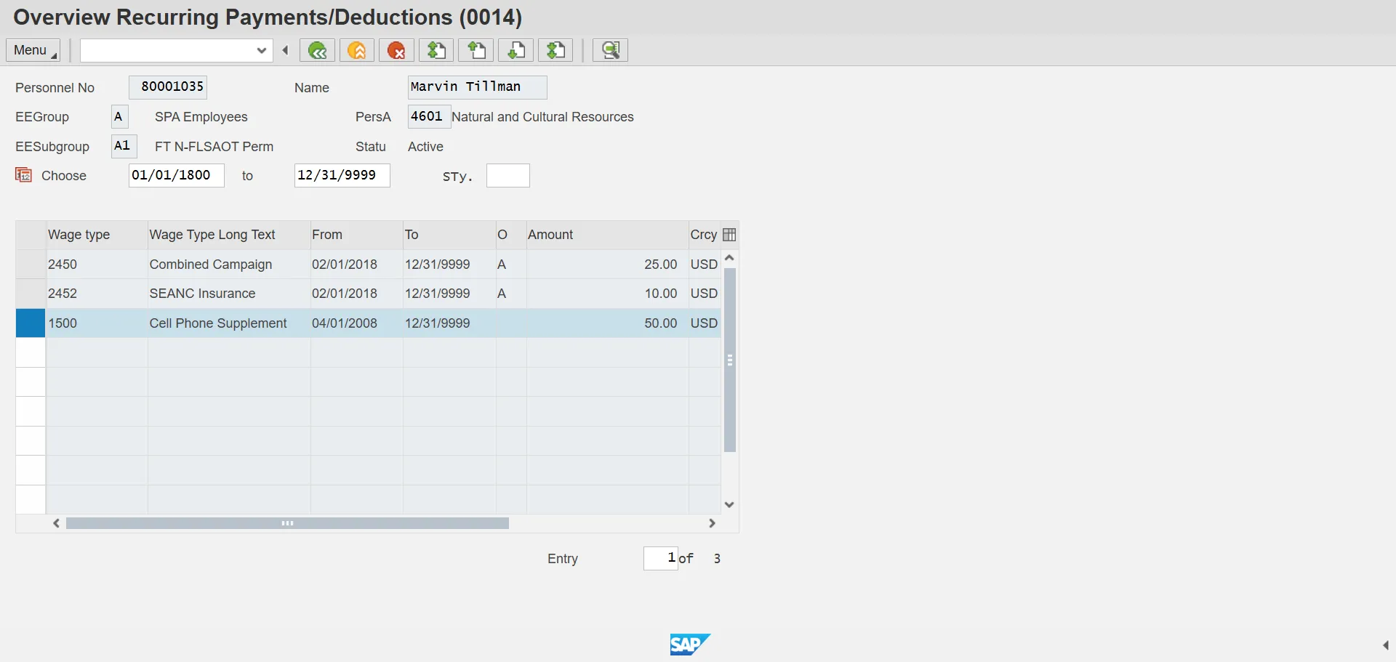Click the Wage Type Long Text column header

pos(212,235)
